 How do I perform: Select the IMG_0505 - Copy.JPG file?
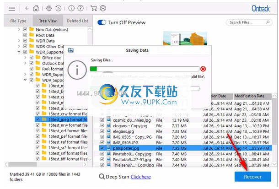click(132, 137)
